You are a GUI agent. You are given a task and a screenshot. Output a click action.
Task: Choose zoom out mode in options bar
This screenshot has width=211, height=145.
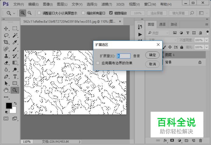click(30, 13)
